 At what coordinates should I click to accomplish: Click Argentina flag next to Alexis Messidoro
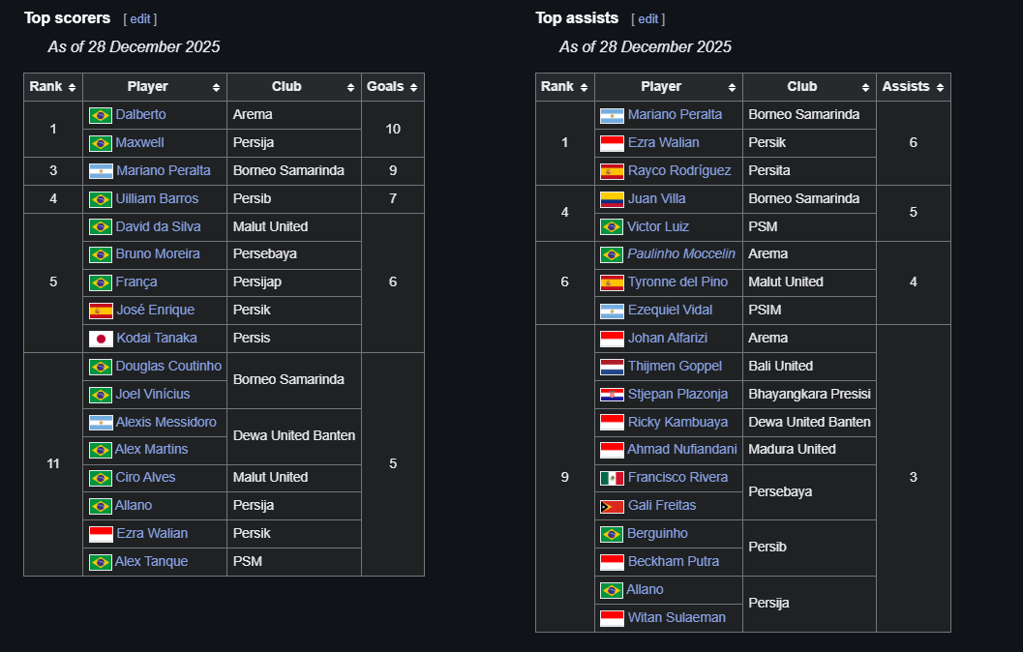pyautogui.click(x=101, y=423)
